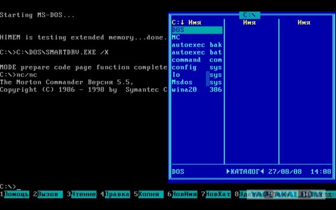Click F7 НовКат make directory key
The width and height of the screenshot is (336, 210).
(x=216, y=194)
